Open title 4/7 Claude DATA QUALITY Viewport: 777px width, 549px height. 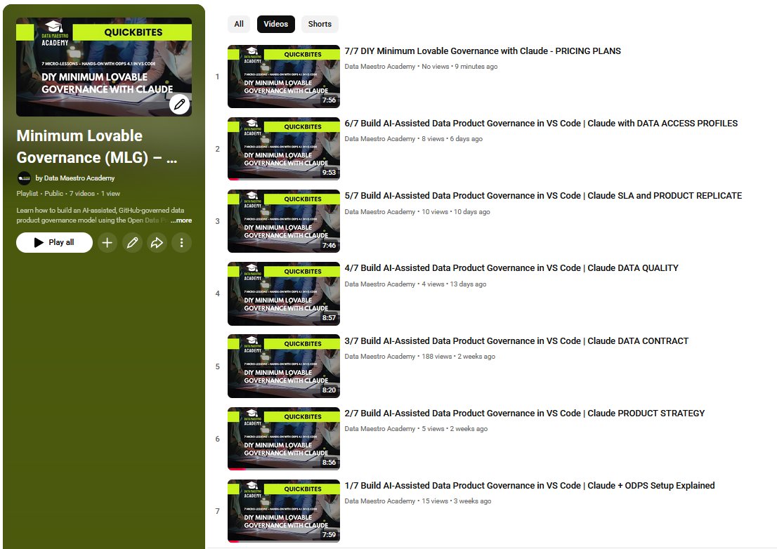[511, 267]
